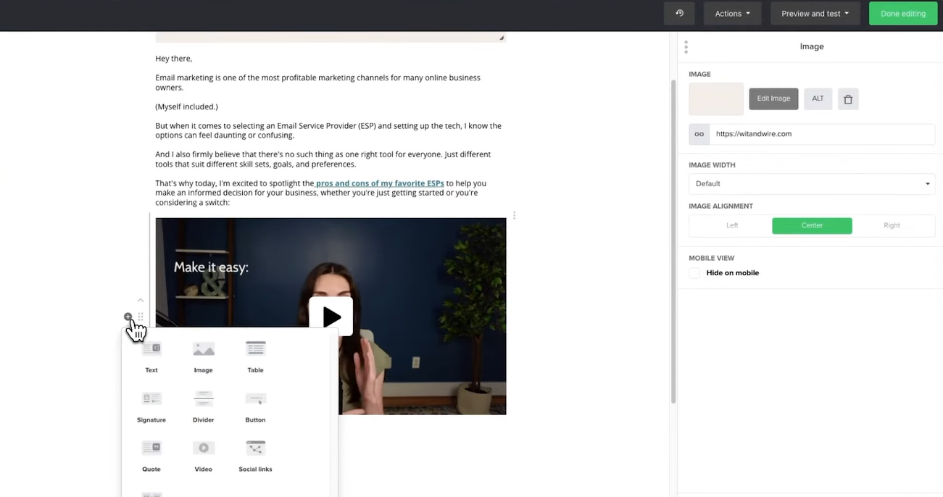This screenshot has width=943, height=497.
Task: Click 'Make it easy:' video caption
Action: tap(211, 267)
